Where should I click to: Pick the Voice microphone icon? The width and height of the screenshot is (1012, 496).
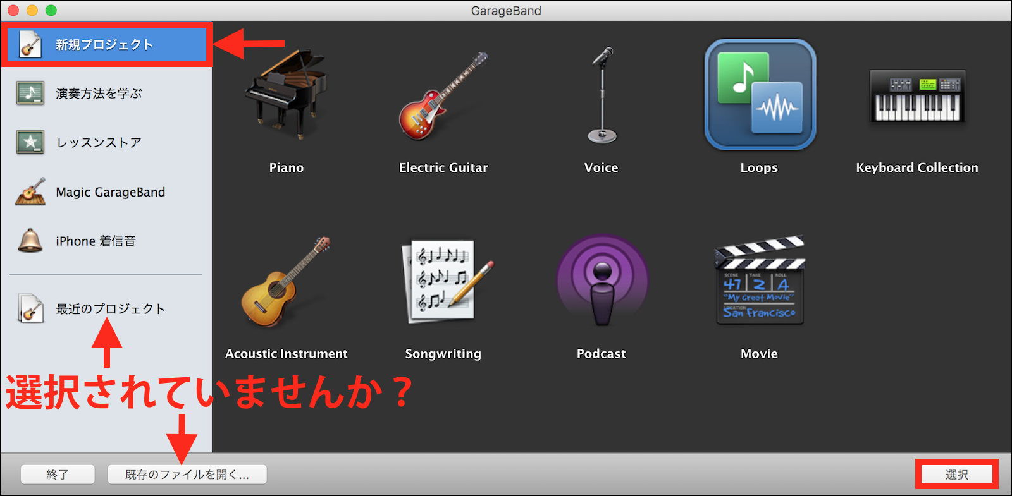(x=602, y=95)
